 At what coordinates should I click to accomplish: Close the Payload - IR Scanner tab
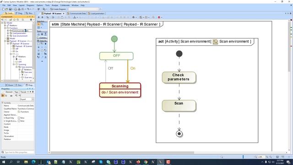tap(64, 13)
